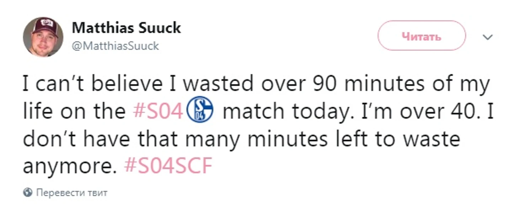Open Matthias Suuck's profile avatar
519x206 pixels.
pos(43,37)
